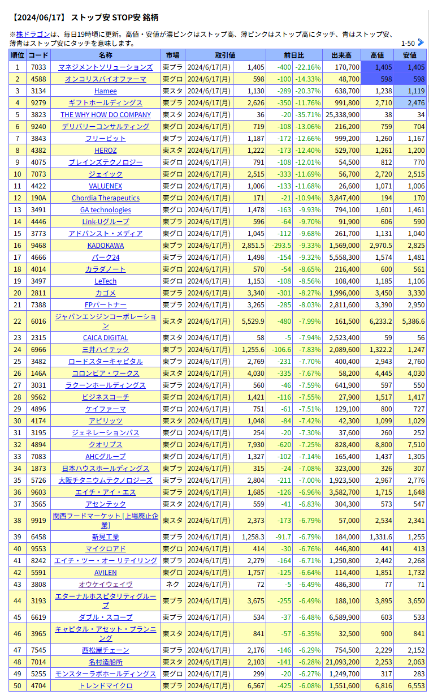Select the 25,338,900 volume cell
The image size is (429, 695).
341,114
